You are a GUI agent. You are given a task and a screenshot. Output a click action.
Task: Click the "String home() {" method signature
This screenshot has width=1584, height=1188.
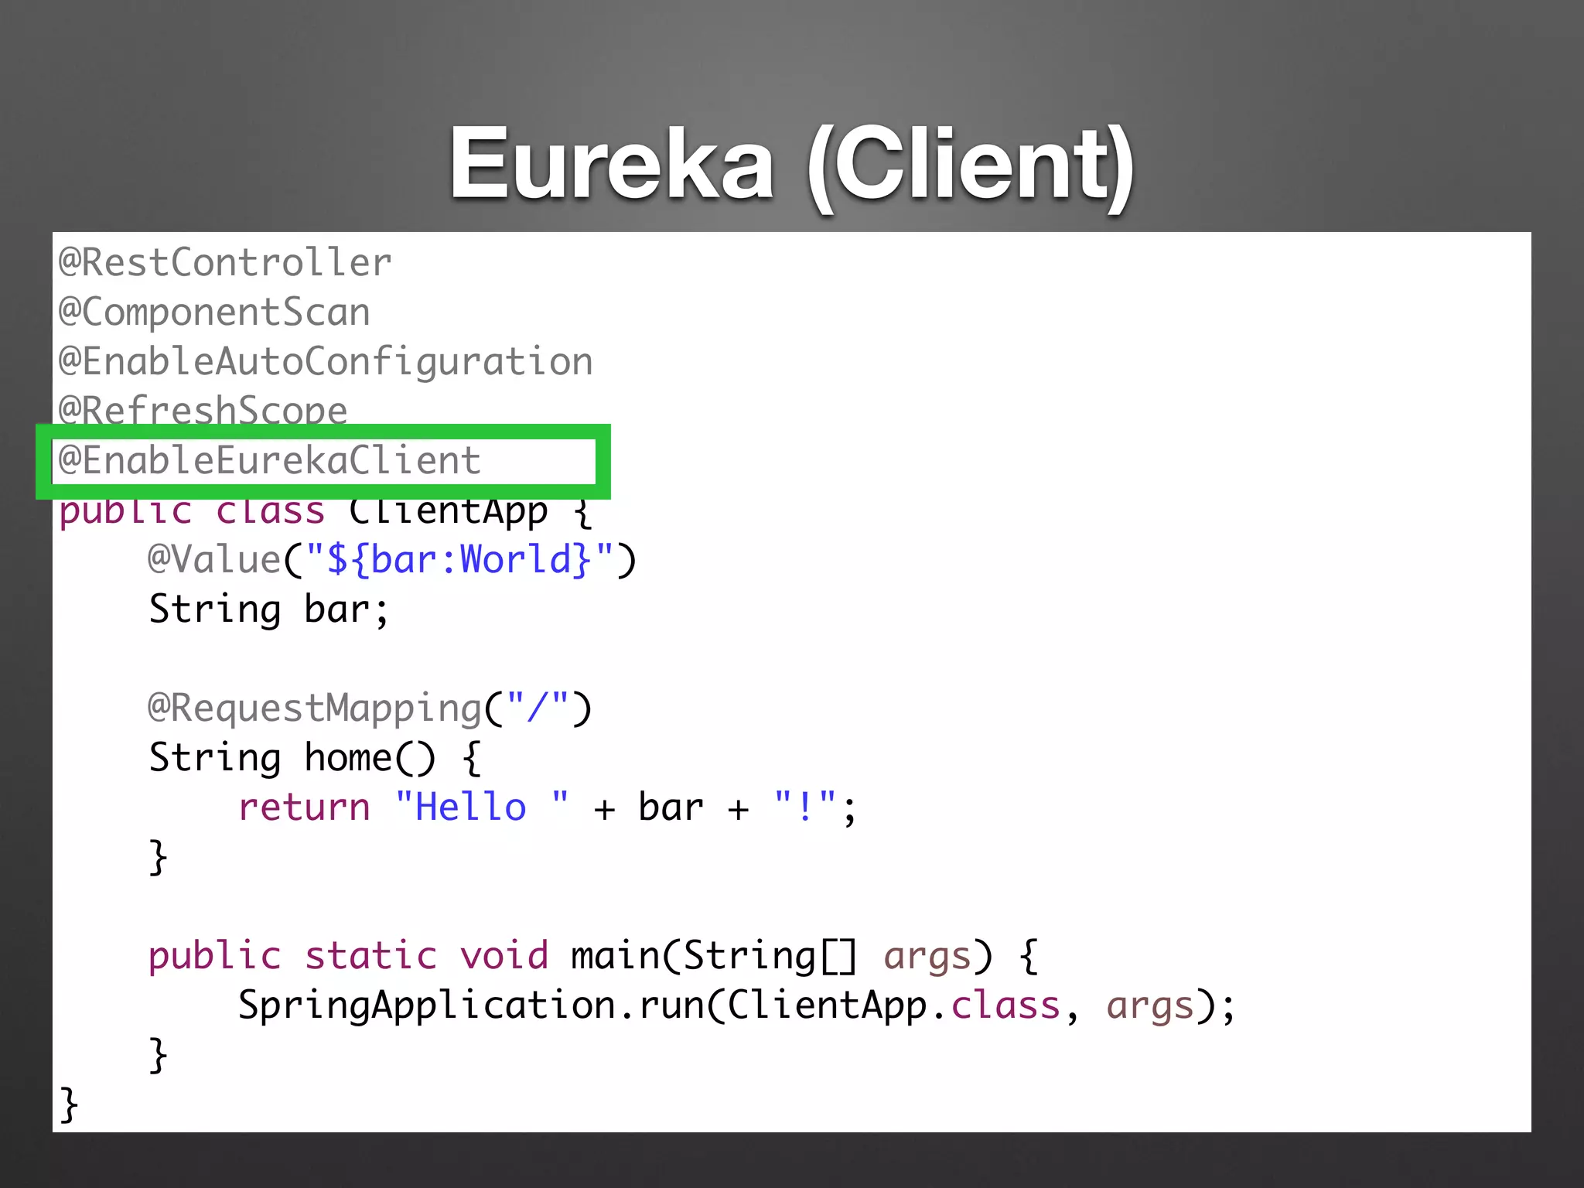316,758
